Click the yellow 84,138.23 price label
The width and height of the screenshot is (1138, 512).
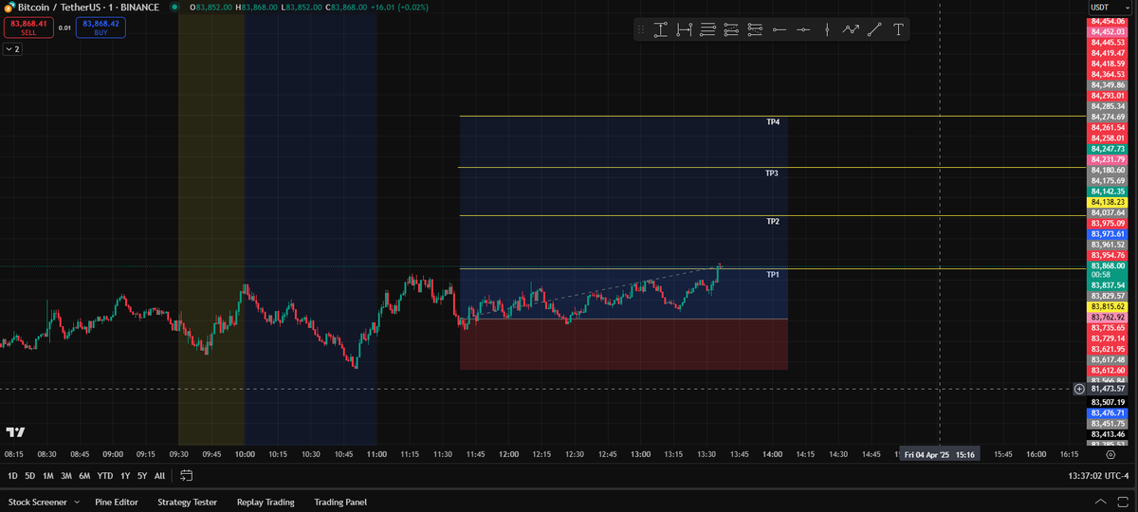pyautogui.click(x=1107, y=202)
